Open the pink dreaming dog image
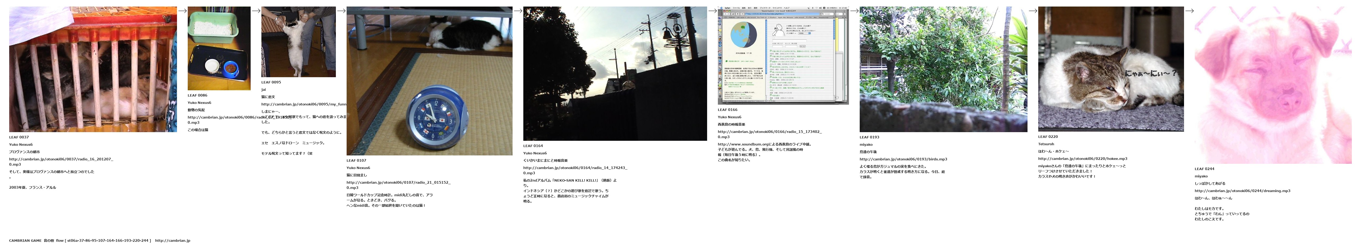 point(1273,85)
